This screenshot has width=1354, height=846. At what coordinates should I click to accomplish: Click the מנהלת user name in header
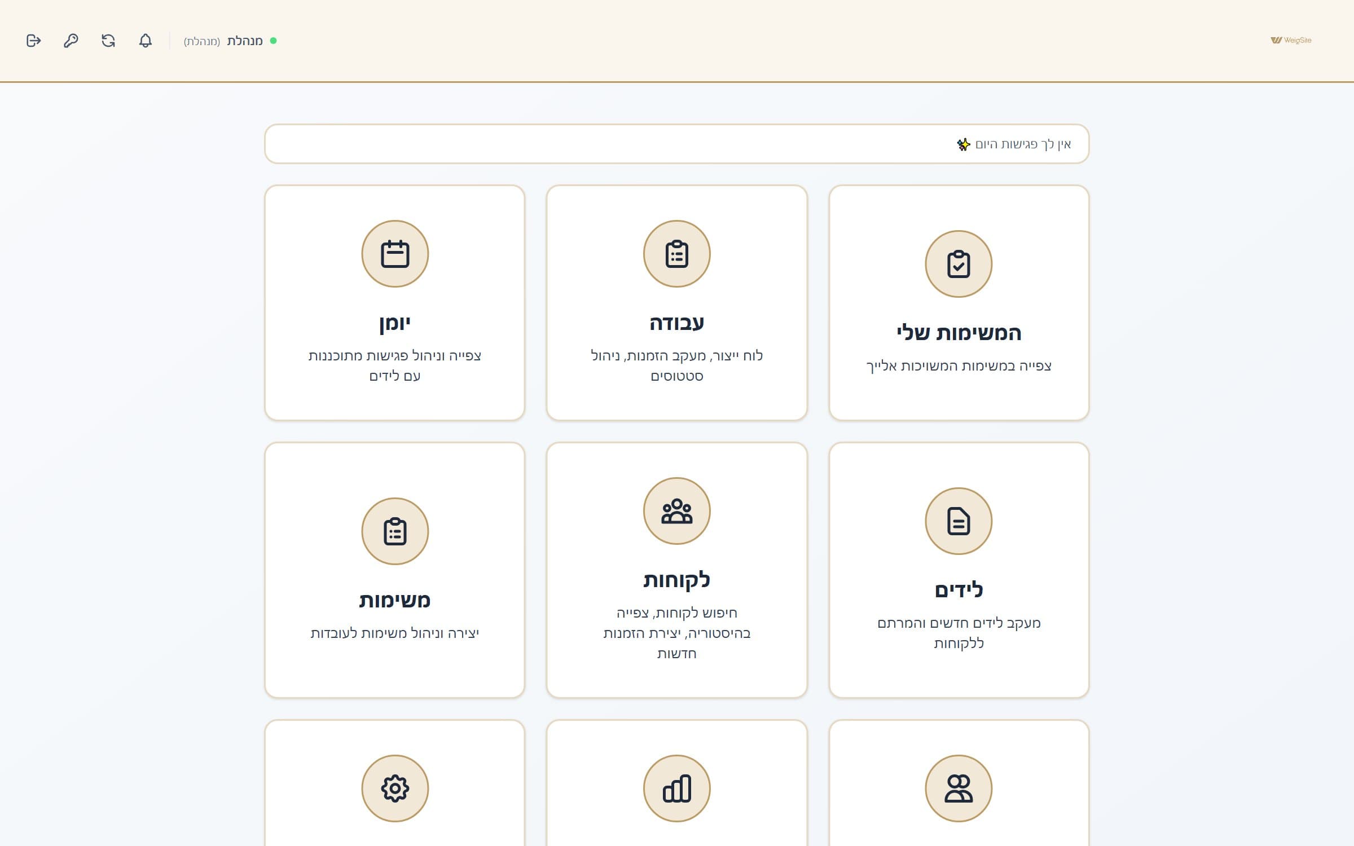245,41
